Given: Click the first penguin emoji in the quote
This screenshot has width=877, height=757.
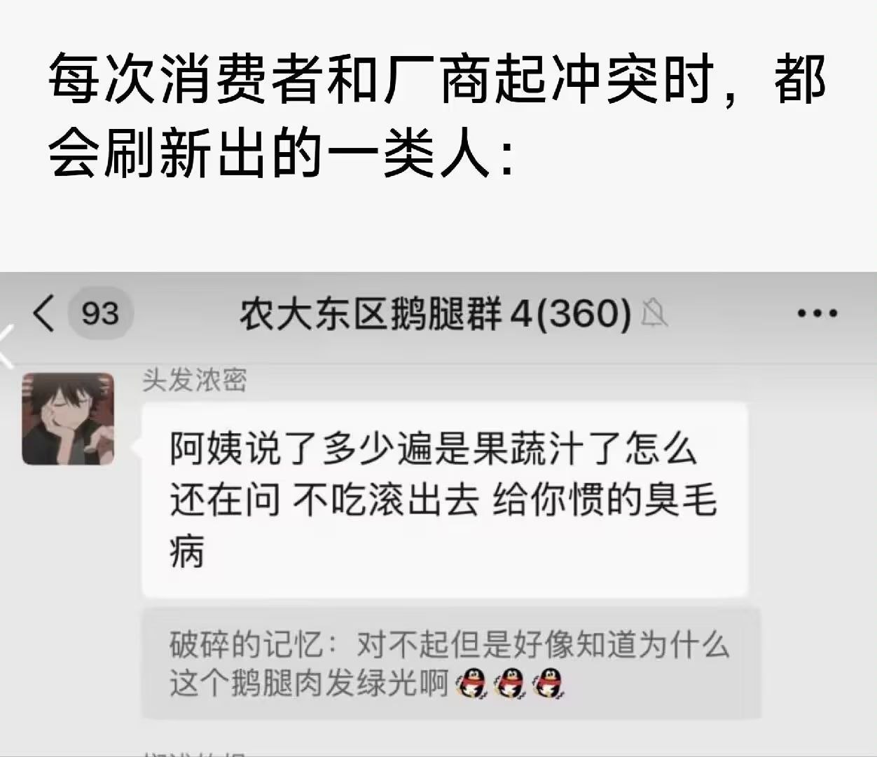Looking at the screenshot, I should 471,683.
